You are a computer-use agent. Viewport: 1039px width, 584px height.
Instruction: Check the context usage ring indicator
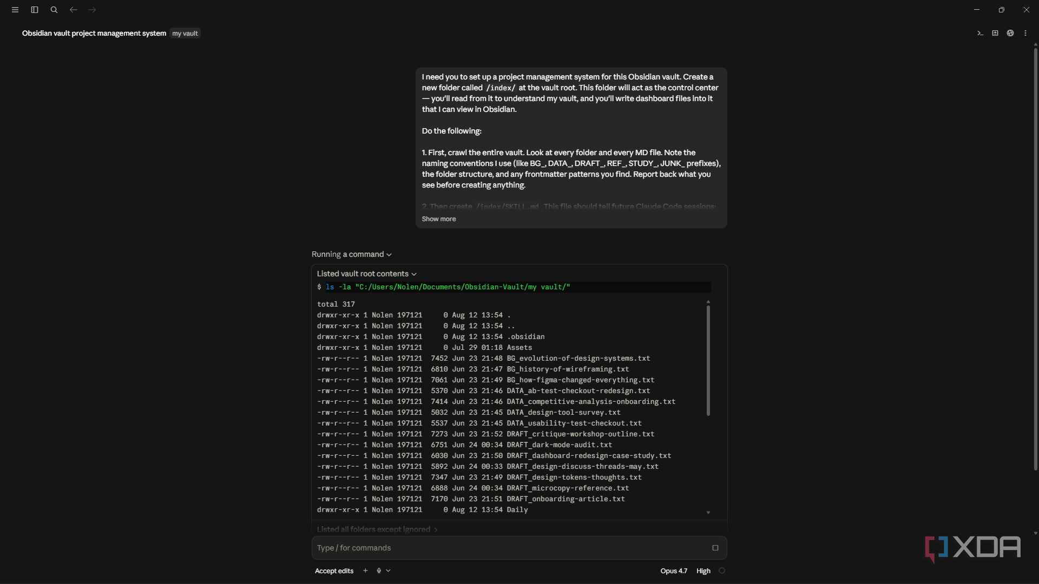[x=722, y=570]
